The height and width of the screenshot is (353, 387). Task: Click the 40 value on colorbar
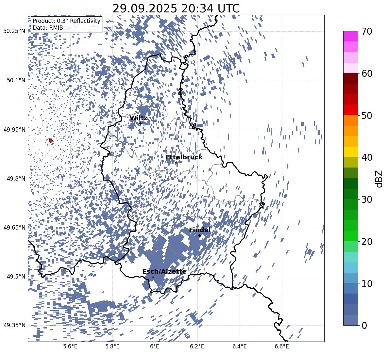click(x=367, y=157)
